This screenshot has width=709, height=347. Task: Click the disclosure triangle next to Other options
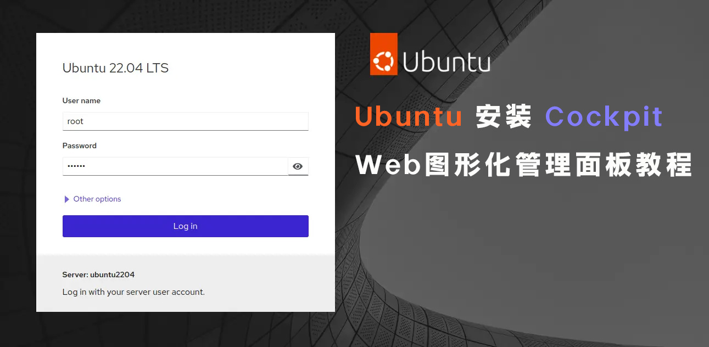click(x=66, y=199)
